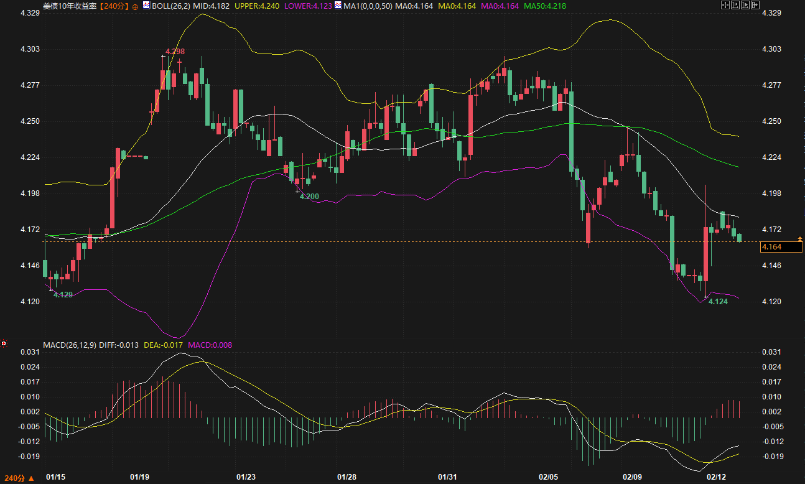The width and height of the screenshot is (805, 484).
Task: Click the jump-to-chart-start axis icon
Action: coord(737,5)
